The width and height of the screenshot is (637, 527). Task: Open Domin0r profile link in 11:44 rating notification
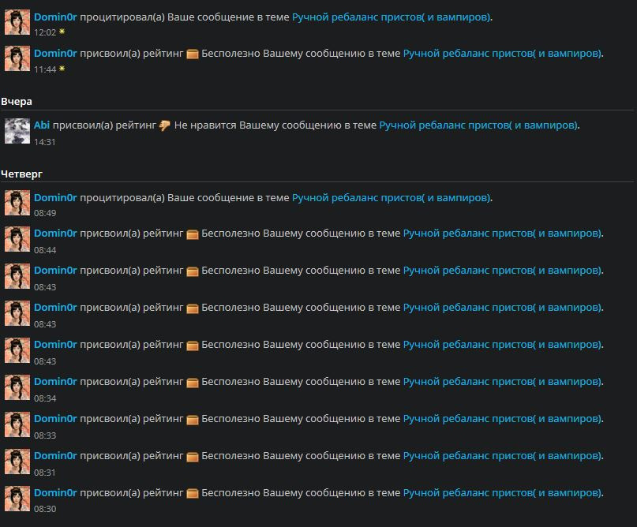(x=55, y=53)
